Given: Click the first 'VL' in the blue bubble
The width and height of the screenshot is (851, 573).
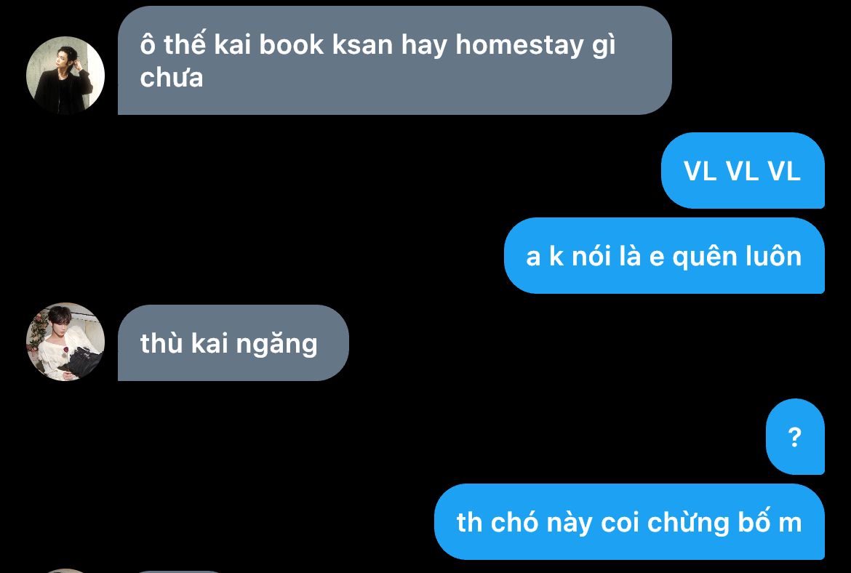Looking at the screenshot, I should click(700, 171).
